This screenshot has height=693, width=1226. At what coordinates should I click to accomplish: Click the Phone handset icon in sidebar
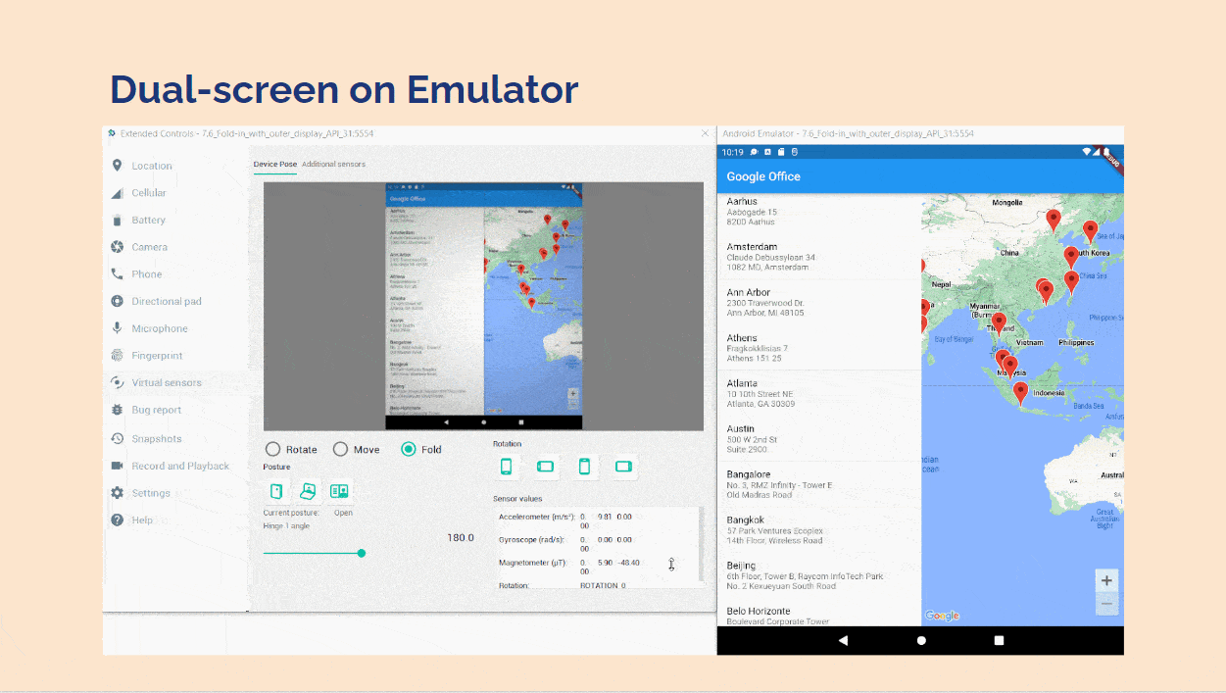click(118, 274)
